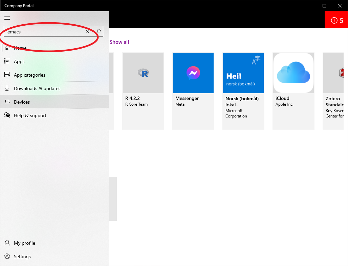Click the Show all link
Screen dimensions: 348x266
(x=119, y=42)
